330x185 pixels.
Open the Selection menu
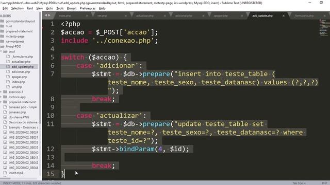[x=17, y=8]
